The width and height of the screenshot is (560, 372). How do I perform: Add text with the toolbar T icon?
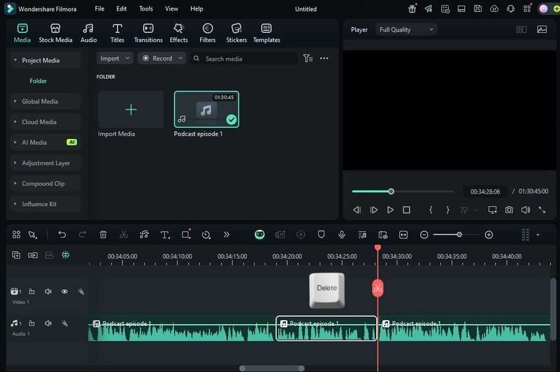pos(165,234)
